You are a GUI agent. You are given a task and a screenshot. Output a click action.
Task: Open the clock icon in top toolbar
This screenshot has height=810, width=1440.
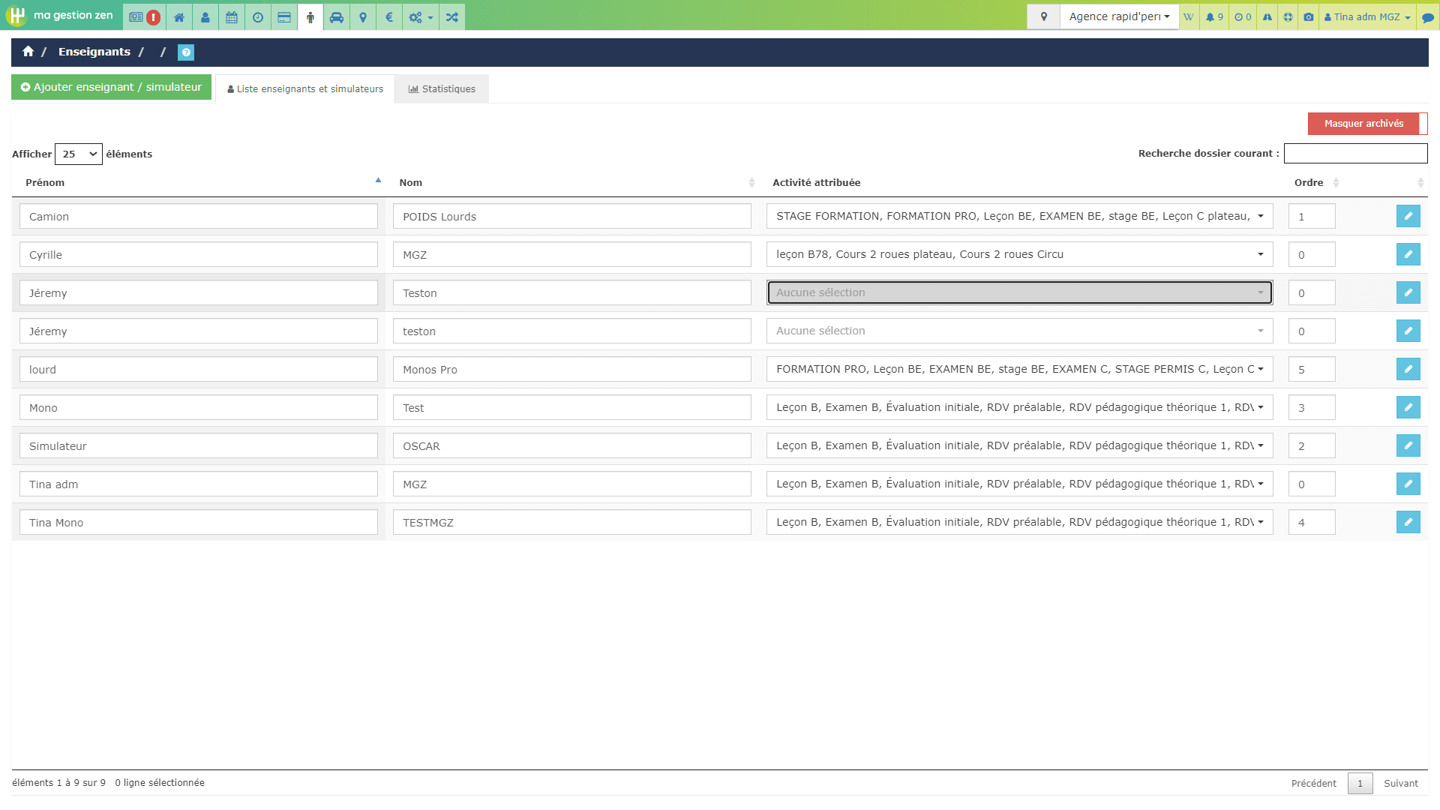point(258,17)
